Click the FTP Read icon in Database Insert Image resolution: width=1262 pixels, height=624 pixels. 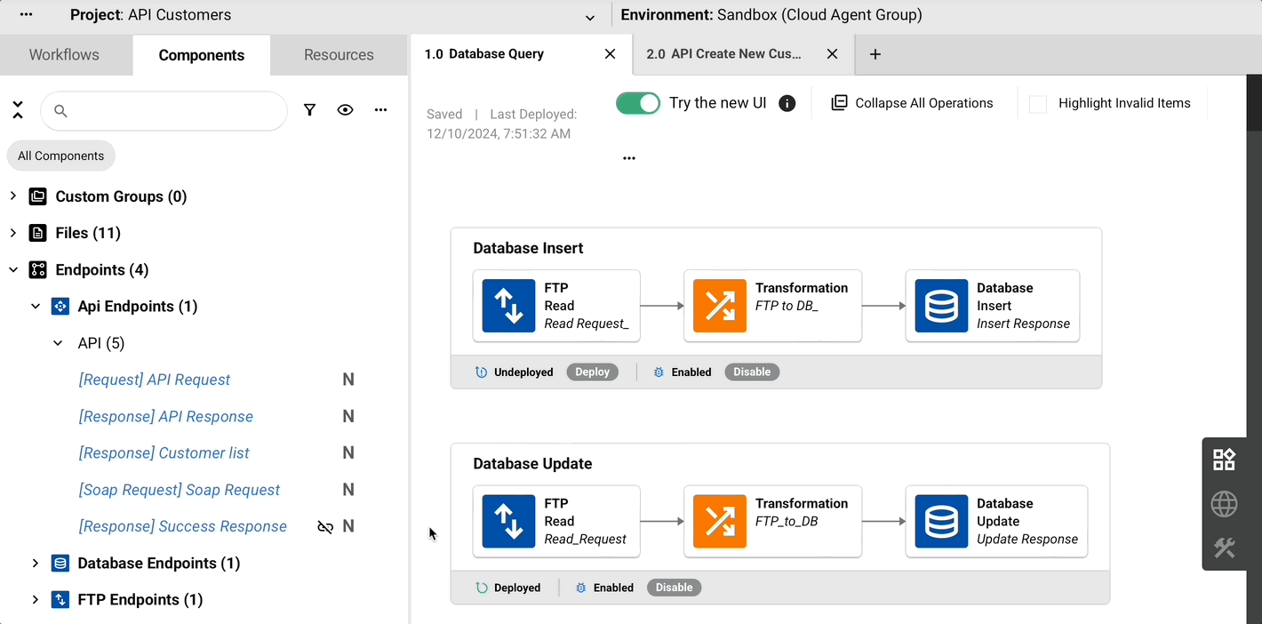508,306
